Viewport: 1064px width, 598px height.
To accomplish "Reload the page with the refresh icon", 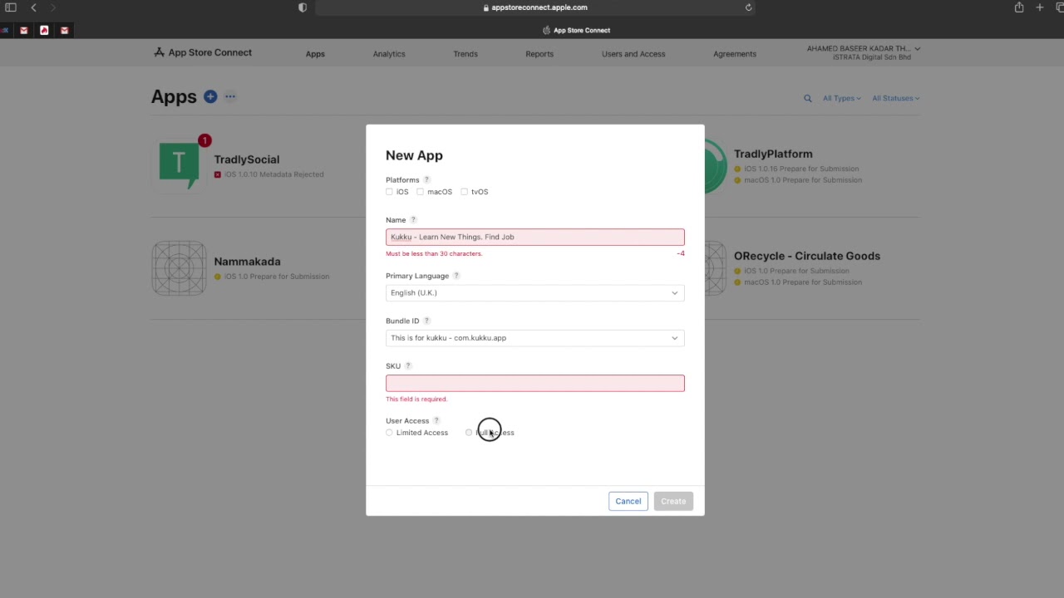I will point(748,7).
